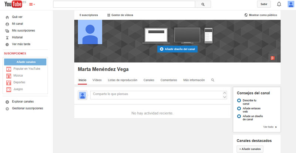Click the 0 suscriptores link
296x153 pixels.
[x=88, y=15]
